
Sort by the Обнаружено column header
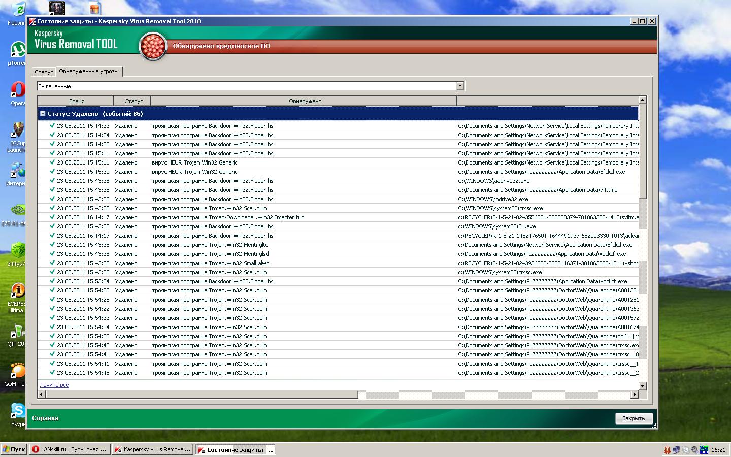click(304, 101)
